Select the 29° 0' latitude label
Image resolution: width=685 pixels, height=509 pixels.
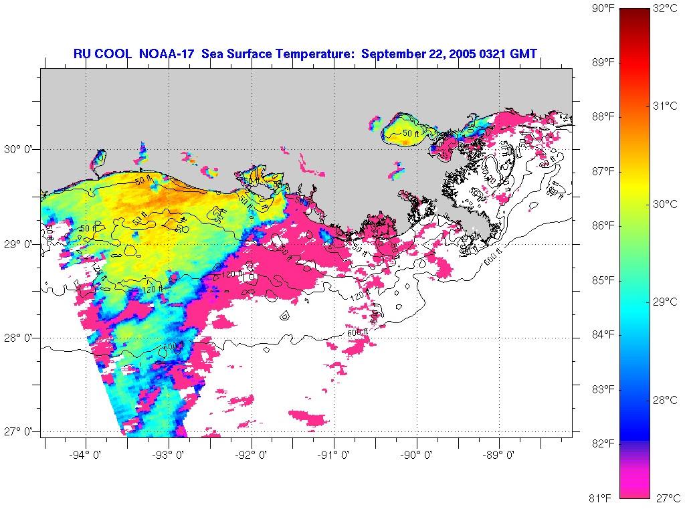[18, 244]
